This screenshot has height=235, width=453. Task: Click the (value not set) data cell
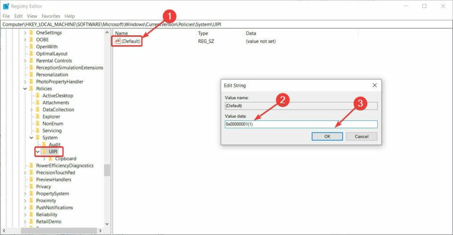[261, 41]
